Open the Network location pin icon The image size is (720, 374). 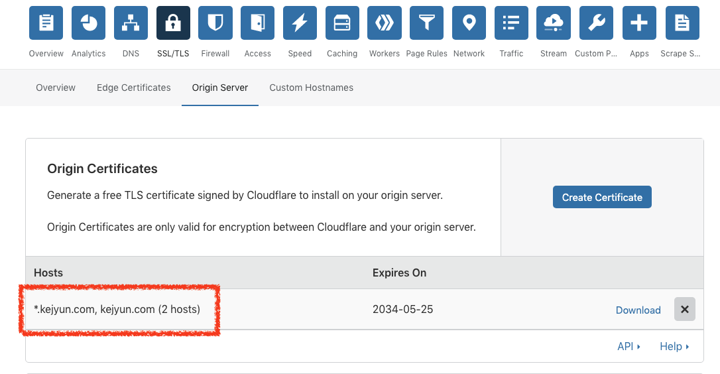[469, 23]
